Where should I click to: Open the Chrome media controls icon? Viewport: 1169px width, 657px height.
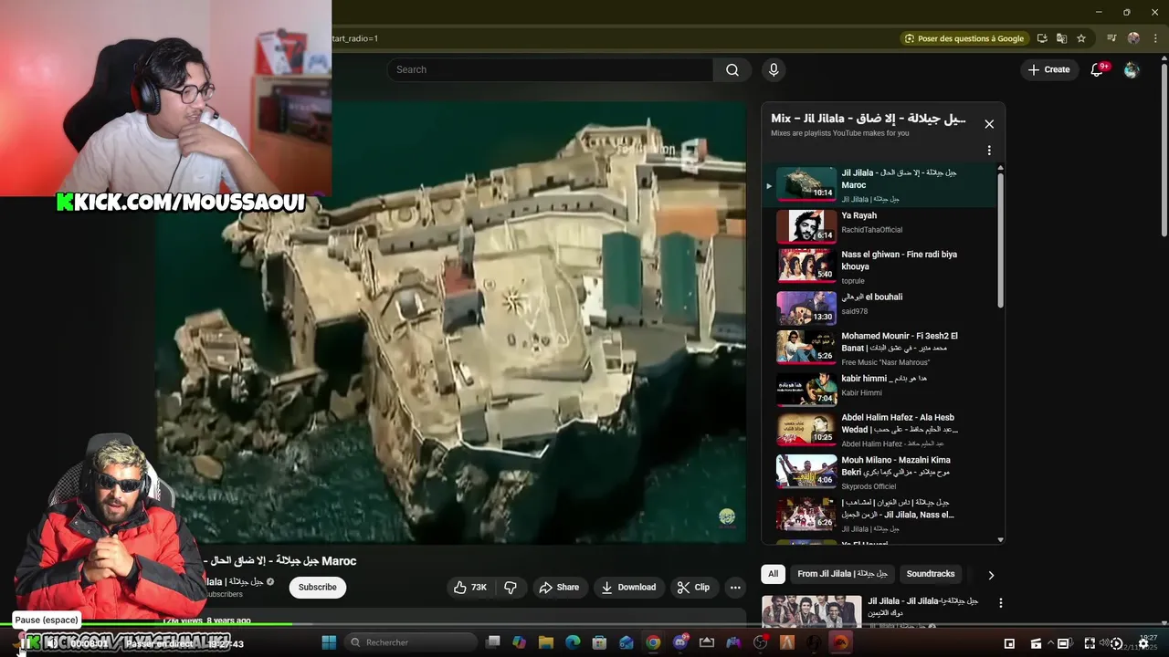(x=1111, y=38)
